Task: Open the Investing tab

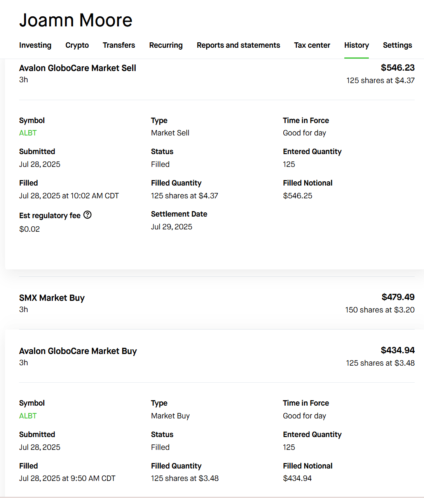Action: click(35, 45)
